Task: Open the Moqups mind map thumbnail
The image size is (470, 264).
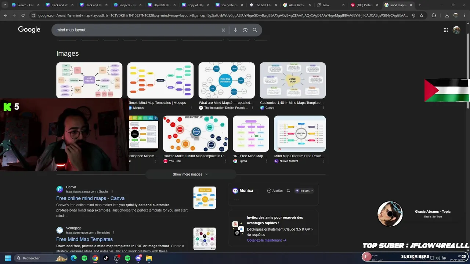Action: click(160, 80)
